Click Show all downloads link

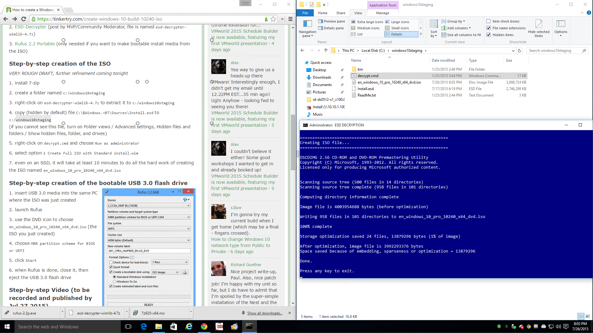(x=265, y=313)
